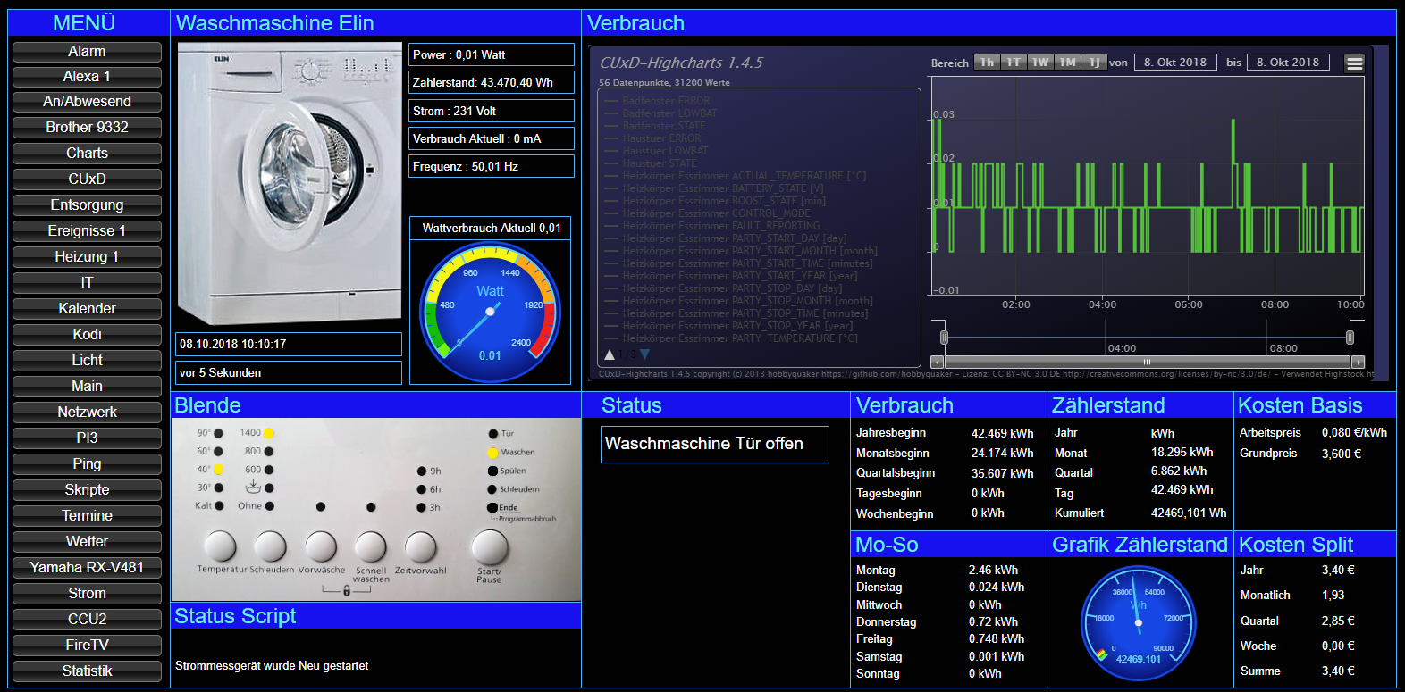Click the legend page-down blue triangle
The image size is (1405, 692).
(x=644, y=354)
